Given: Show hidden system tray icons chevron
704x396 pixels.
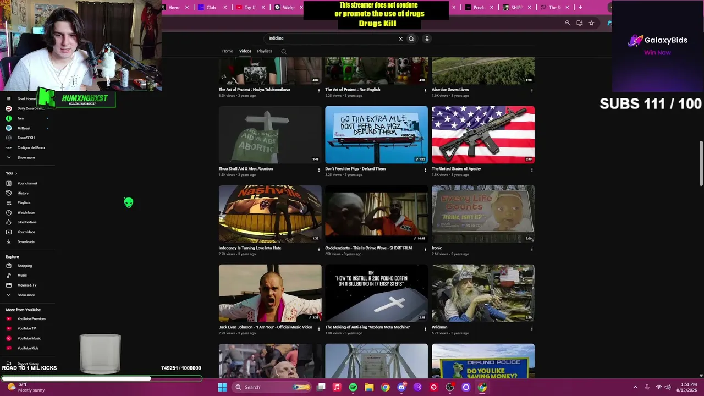Looking at the screenshot, I should pyautogui.click(x=635, y=387).
